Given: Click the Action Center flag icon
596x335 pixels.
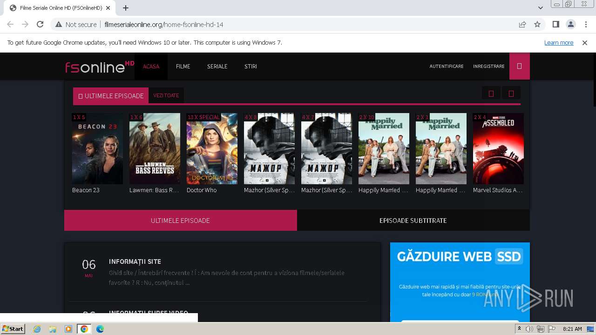Looking at the screenshot, I should (x=552, y=329).
